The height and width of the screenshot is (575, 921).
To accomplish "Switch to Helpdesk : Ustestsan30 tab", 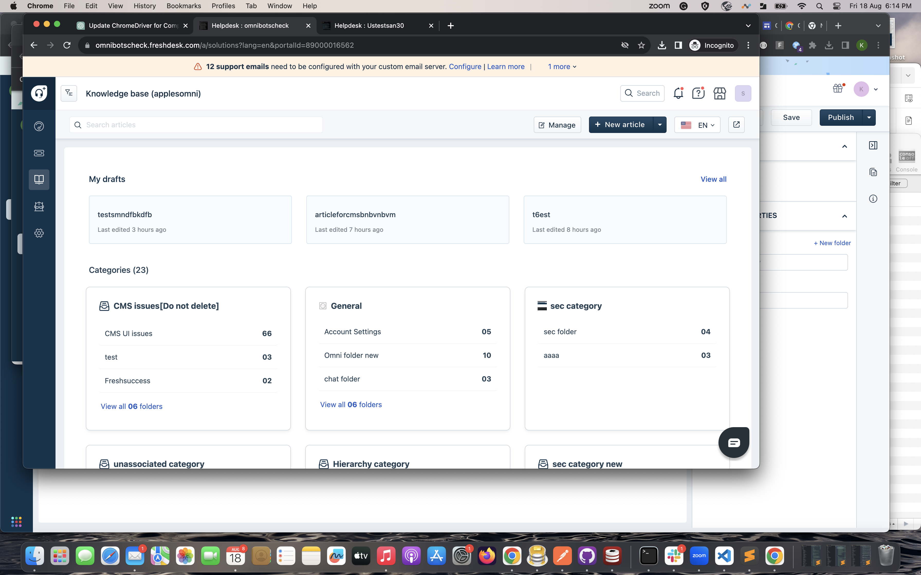I will coord(369,25).
